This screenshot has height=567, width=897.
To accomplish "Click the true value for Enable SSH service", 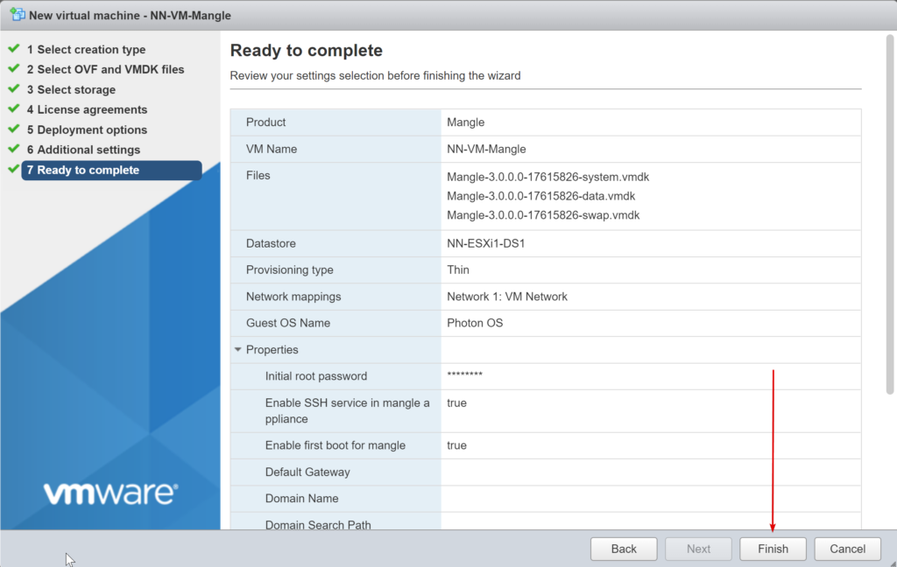I will (456, 403).
